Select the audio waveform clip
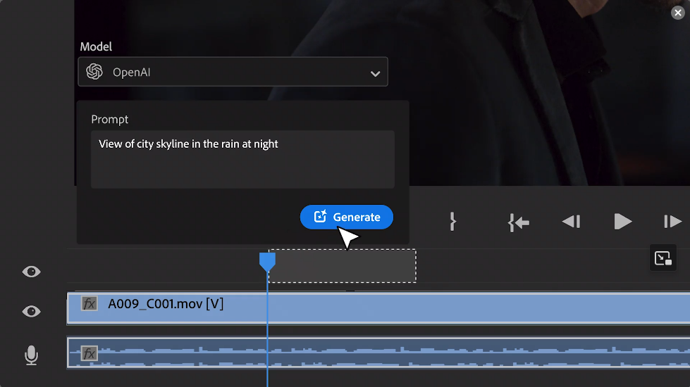Image resolution: width=690 pixels, height=387 pixels. pyautogui.click(x=378, y=353)
